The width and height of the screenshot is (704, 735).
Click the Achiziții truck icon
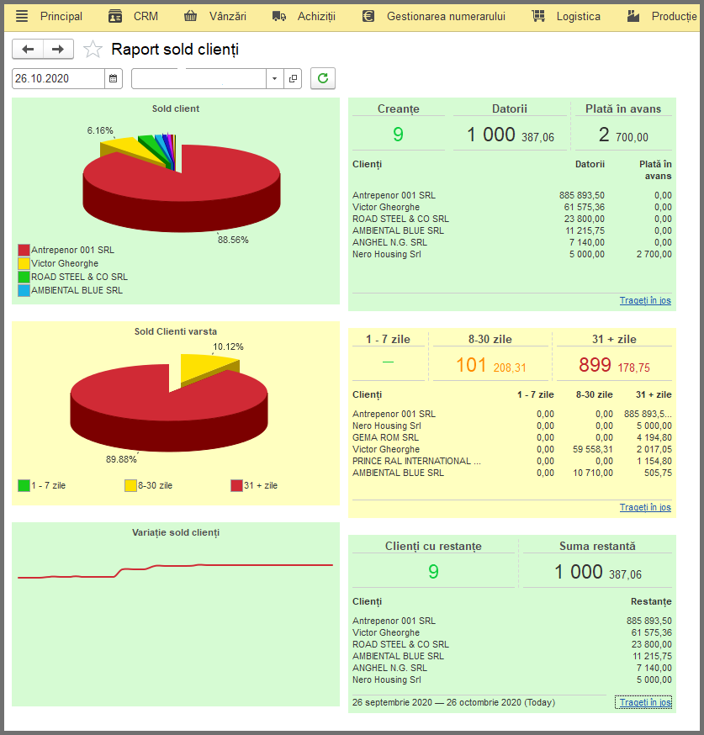(x=279, y=17)
